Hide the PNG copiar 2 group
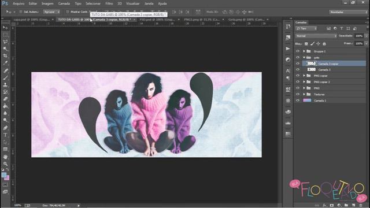Screen dimensions: 370x208 298,82
